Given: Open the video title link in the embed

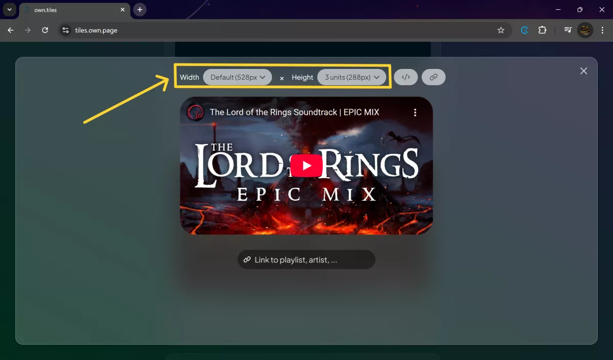Looking at the screenshot, I should point(294,112).
